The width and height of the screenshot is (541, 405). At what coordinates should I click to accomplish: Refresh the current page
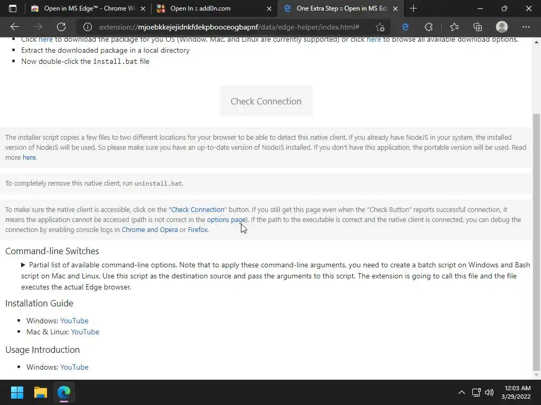[x=61, y=27]
